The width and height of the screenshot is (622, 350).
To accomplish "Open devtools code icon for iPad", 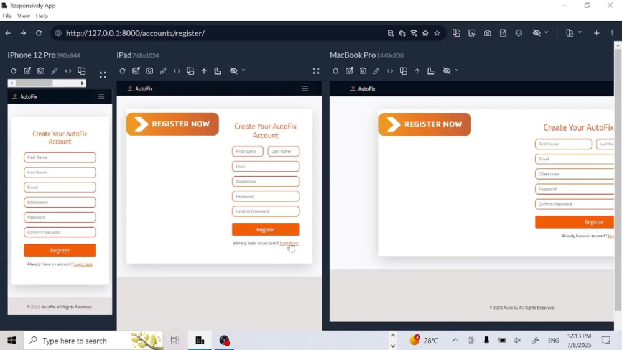I will click(177, 71).
